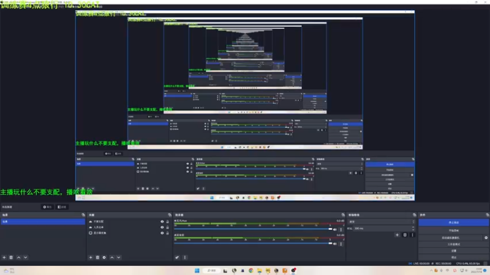Mute the 麦克风/Aux audio channel

click(x=335, y=230)
